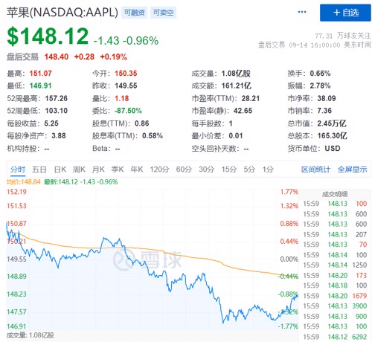Viewport: 372px width, 342px height.
Task: Select the 可融资 tag badge
Action: click(x=134, y=13)
